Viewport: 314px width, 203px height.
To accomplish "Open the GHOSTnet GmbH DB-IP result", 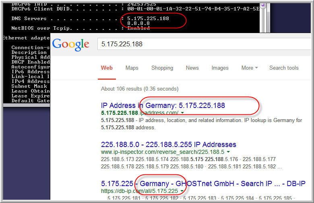I will click(203, 184).
